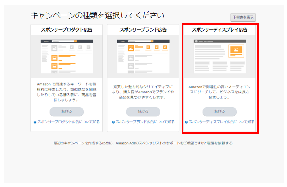Click the スポンサープロダクト広告 card title
This screenshot has height=187, width=287.
67,30
